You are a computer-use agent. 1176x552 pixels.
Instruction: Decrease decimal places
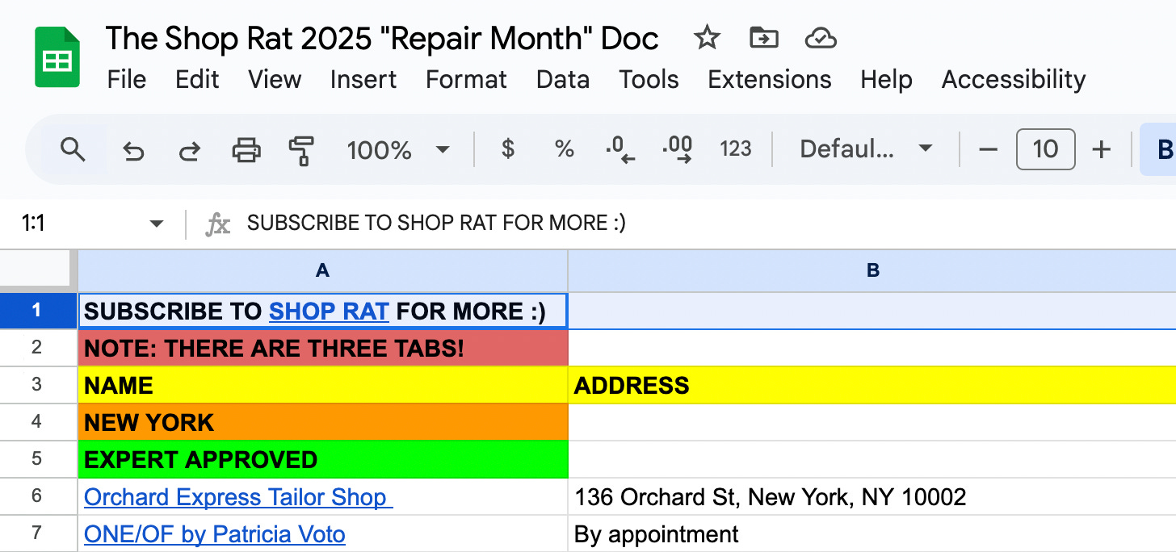click(620, 149)
